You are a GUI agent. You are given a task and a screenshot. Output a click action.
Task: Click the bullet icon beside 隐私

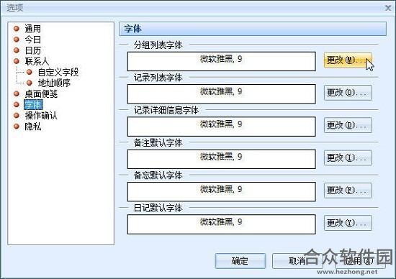(17, 126)
